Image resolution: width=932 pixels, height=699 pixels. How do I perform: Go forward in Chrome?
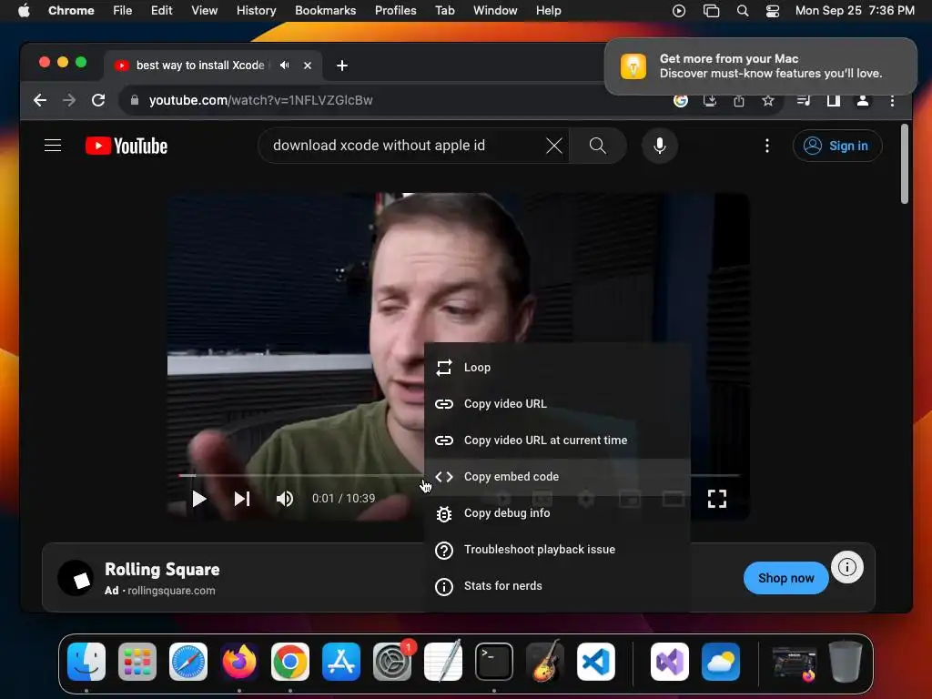(x=69, y=100)
